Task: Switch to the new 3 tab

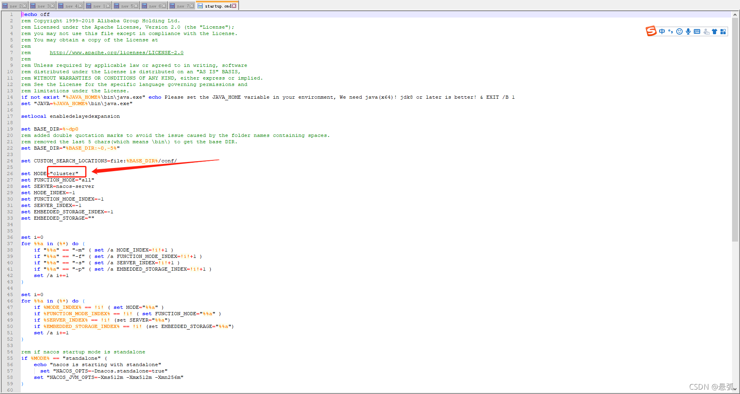Action: (x=42, y=6)
